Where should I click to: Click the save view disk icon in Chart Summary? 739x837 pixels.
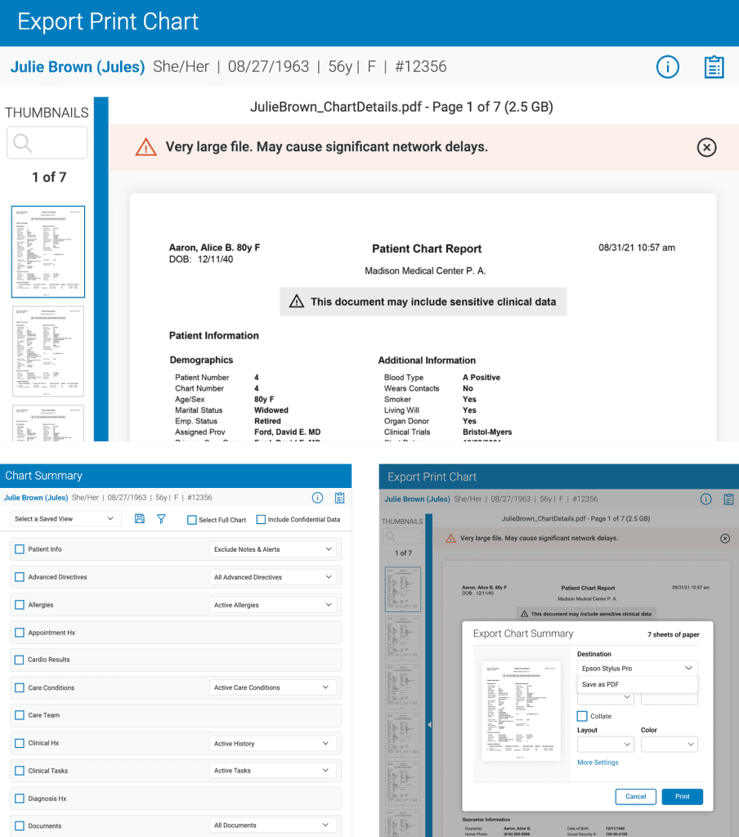click(x=140, y=519)
